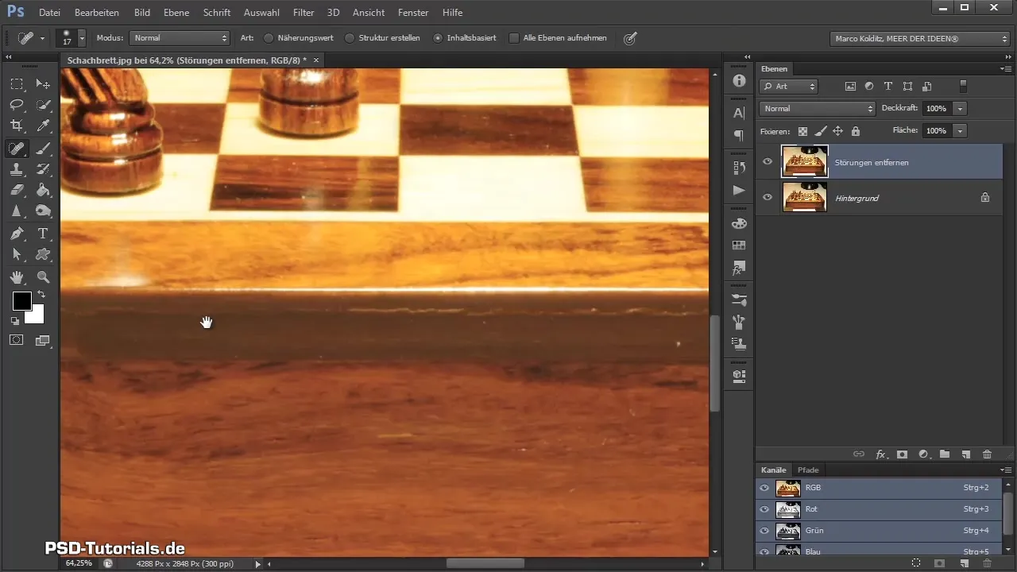1017x572 pixels.
Task: Open the Info panel icon
Action: click(739, 81)
